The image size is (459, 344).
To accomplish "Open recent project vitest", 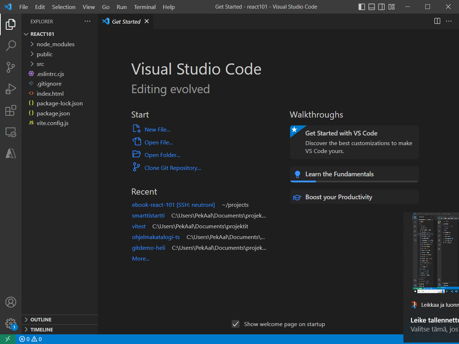I will tap(139, 226).
